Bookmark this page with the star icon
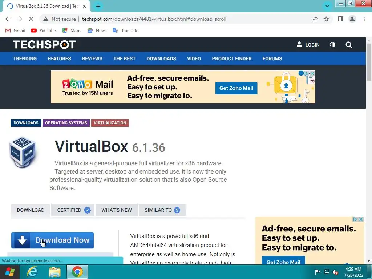Viewport: 372px width, 279px height. 326,19
